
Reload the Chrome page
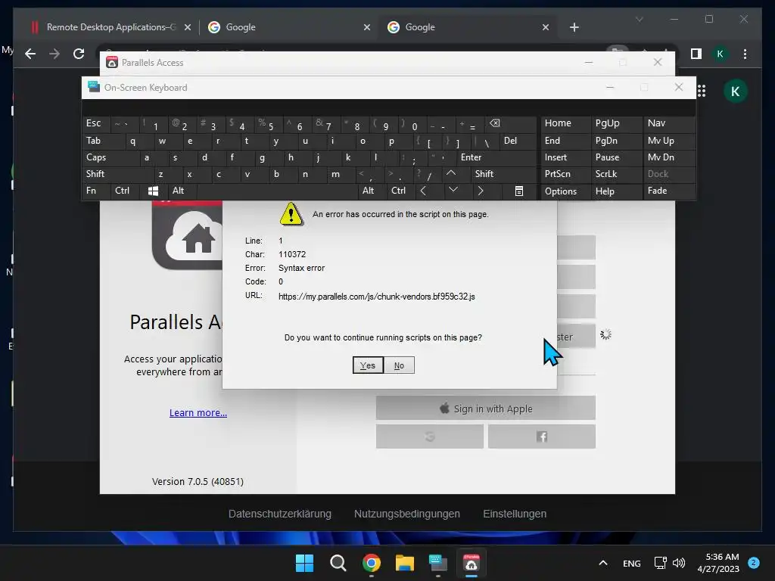[79, 54]
